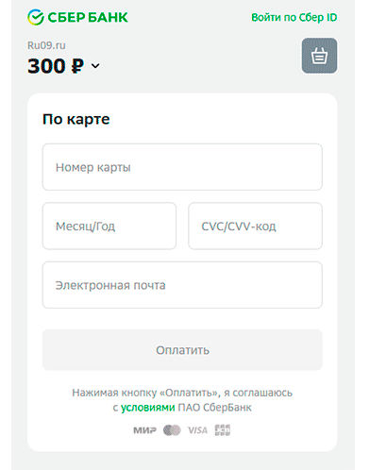Open the условиями terms link

tap(147, 408)
